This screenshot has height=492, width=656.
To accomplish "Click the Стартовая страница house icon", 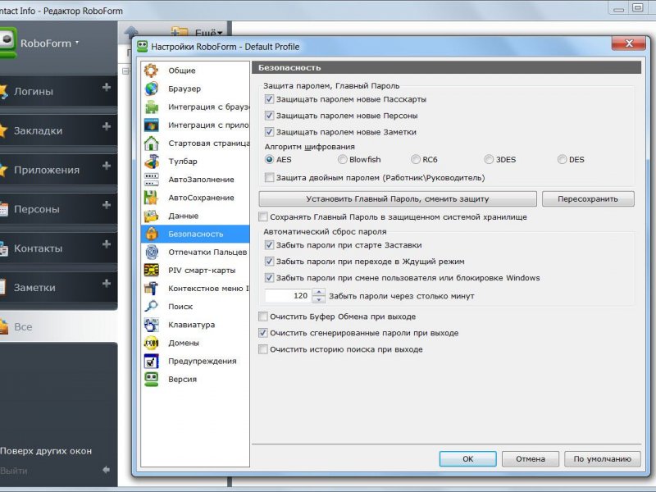I will pos(151,143).
